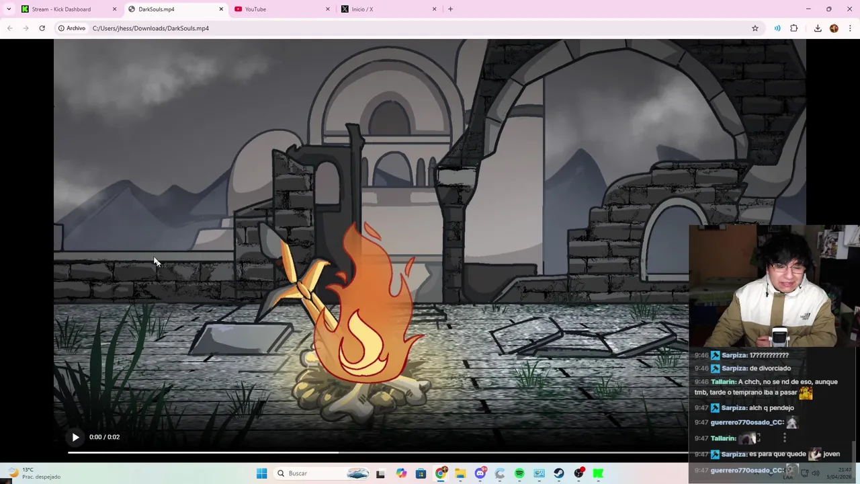Go back in browser history

9,28
